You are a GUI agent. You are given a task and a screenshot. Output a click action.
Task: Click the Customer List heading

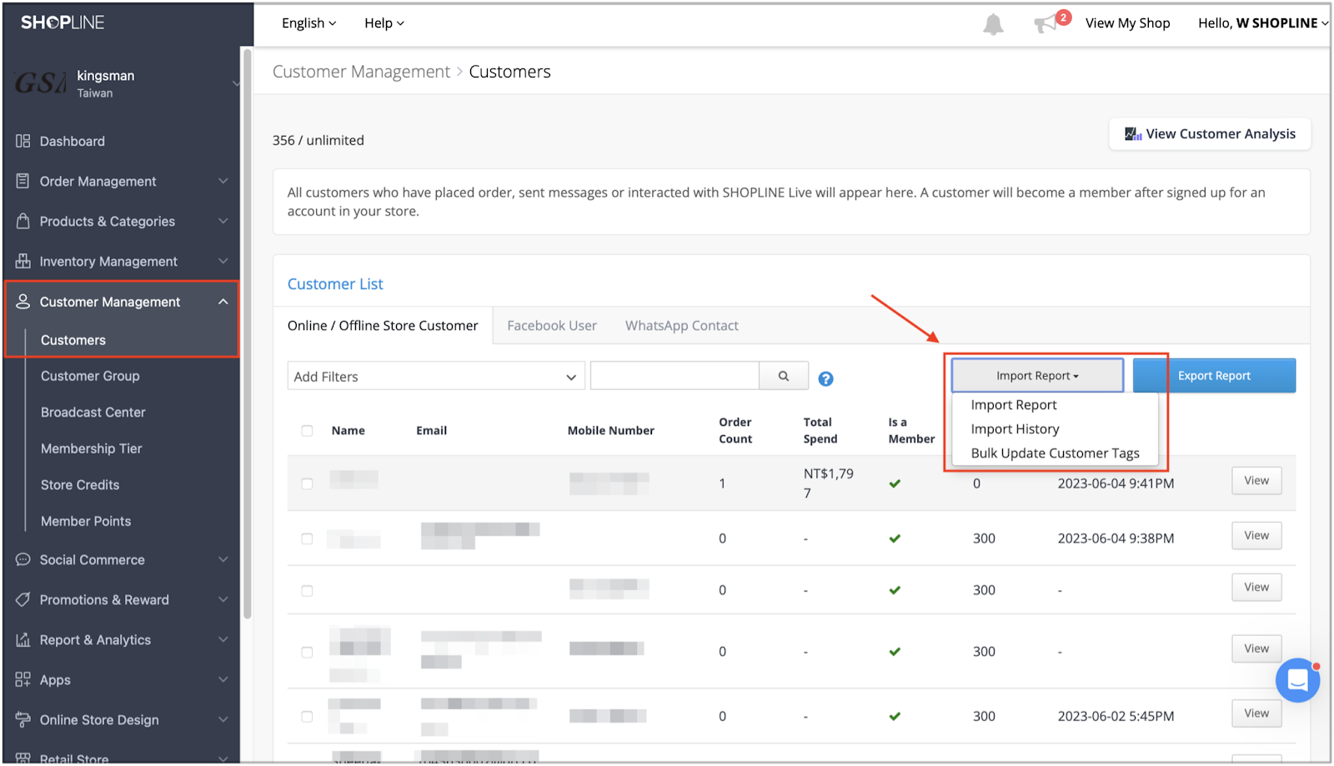(335, 284)
